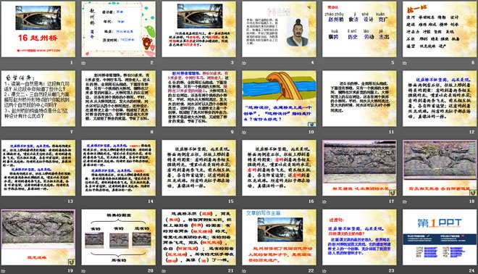Select slide 19 captioned 双龙戏珠
Screen dimensions: 478x274
tap(38, 237)
